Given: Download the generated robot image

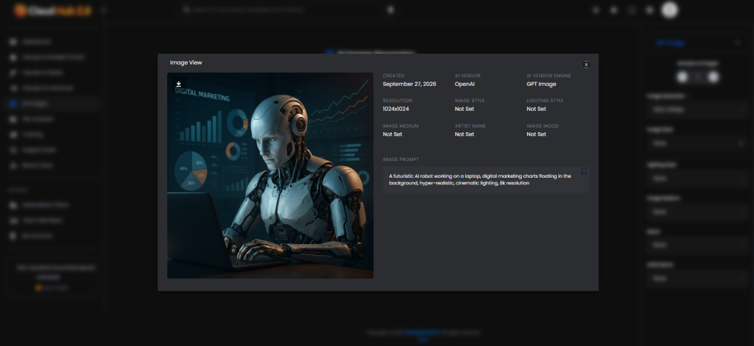Looking at the screenshot, I should 178,84.
